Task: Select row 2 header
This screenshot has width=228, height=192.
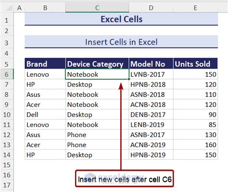Action: [7, 31]
